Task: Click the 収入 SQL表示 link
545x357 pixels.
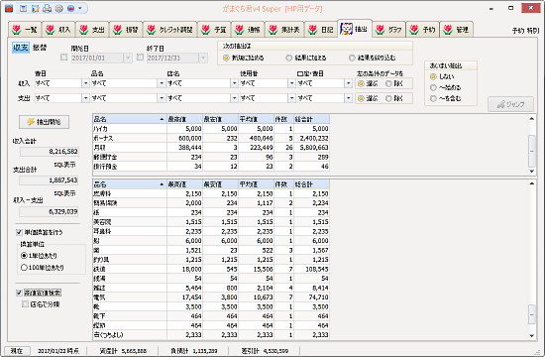Action: coord(65,165)
